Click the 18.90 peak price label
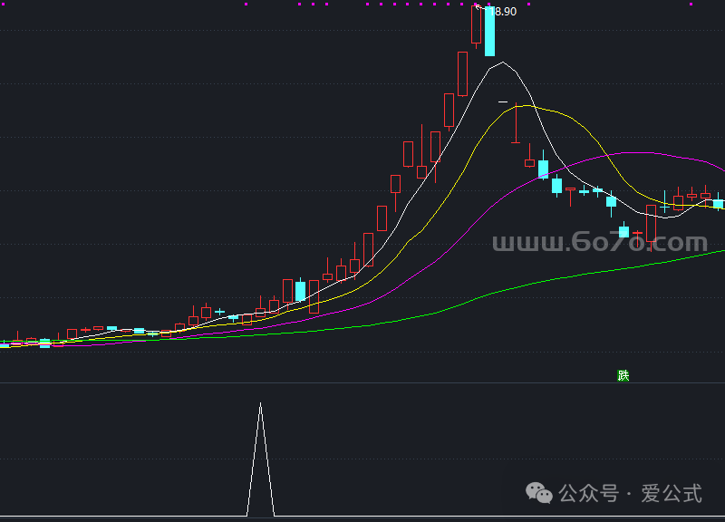 [x=502, y=12]
